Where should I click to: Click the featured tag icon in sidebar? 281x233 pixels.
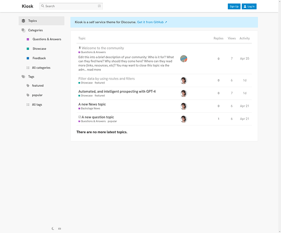[x=28, y=86]
